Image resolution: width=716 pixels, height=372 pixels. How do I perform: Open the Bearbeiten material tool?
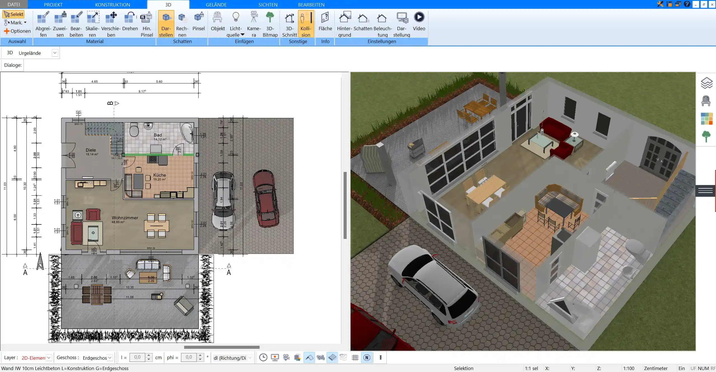tap(76, 24)
